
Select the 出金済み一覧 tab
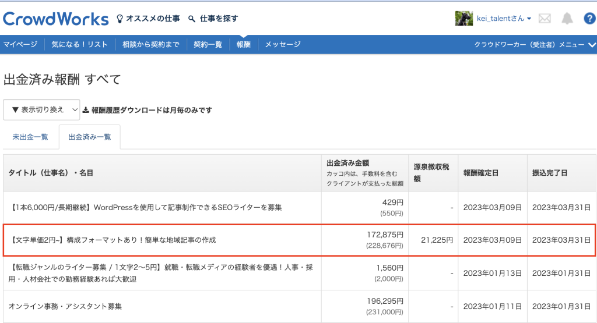point(89,137)
